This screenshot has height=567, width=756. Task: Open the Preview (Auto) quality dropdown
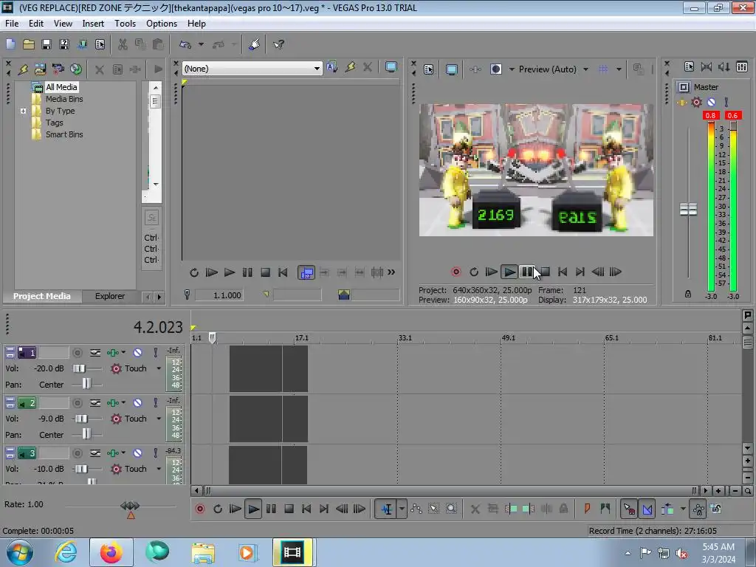tap(585, 69)
